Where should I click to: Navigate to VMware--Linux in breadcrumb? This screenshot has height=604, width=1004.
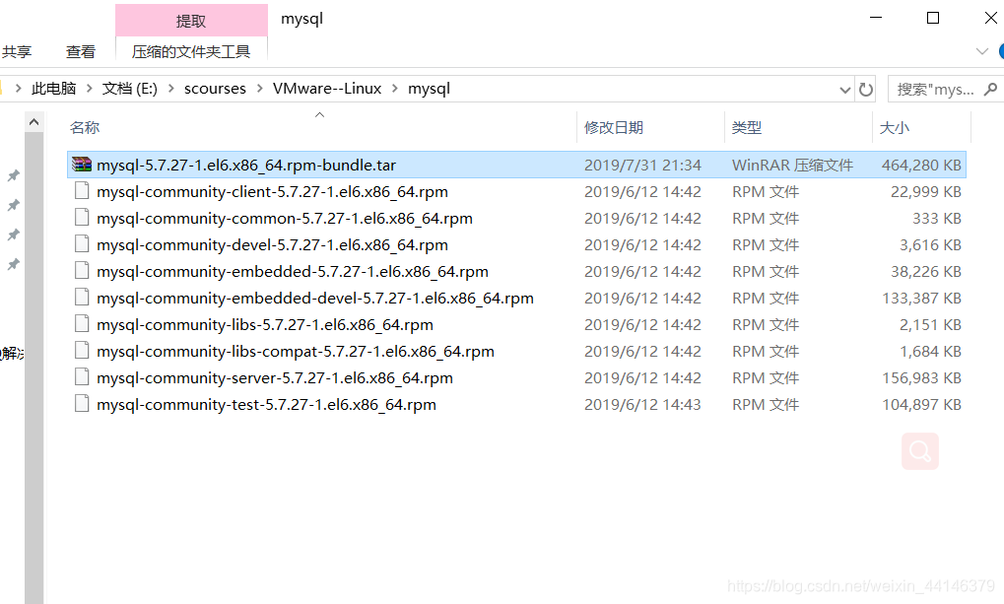(x=327, y=89)
